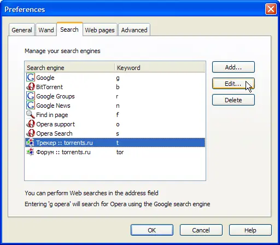Click the Opera Search icon
Image resolution: width=280 pixels, height=245 pixels.
pos(31,133)
